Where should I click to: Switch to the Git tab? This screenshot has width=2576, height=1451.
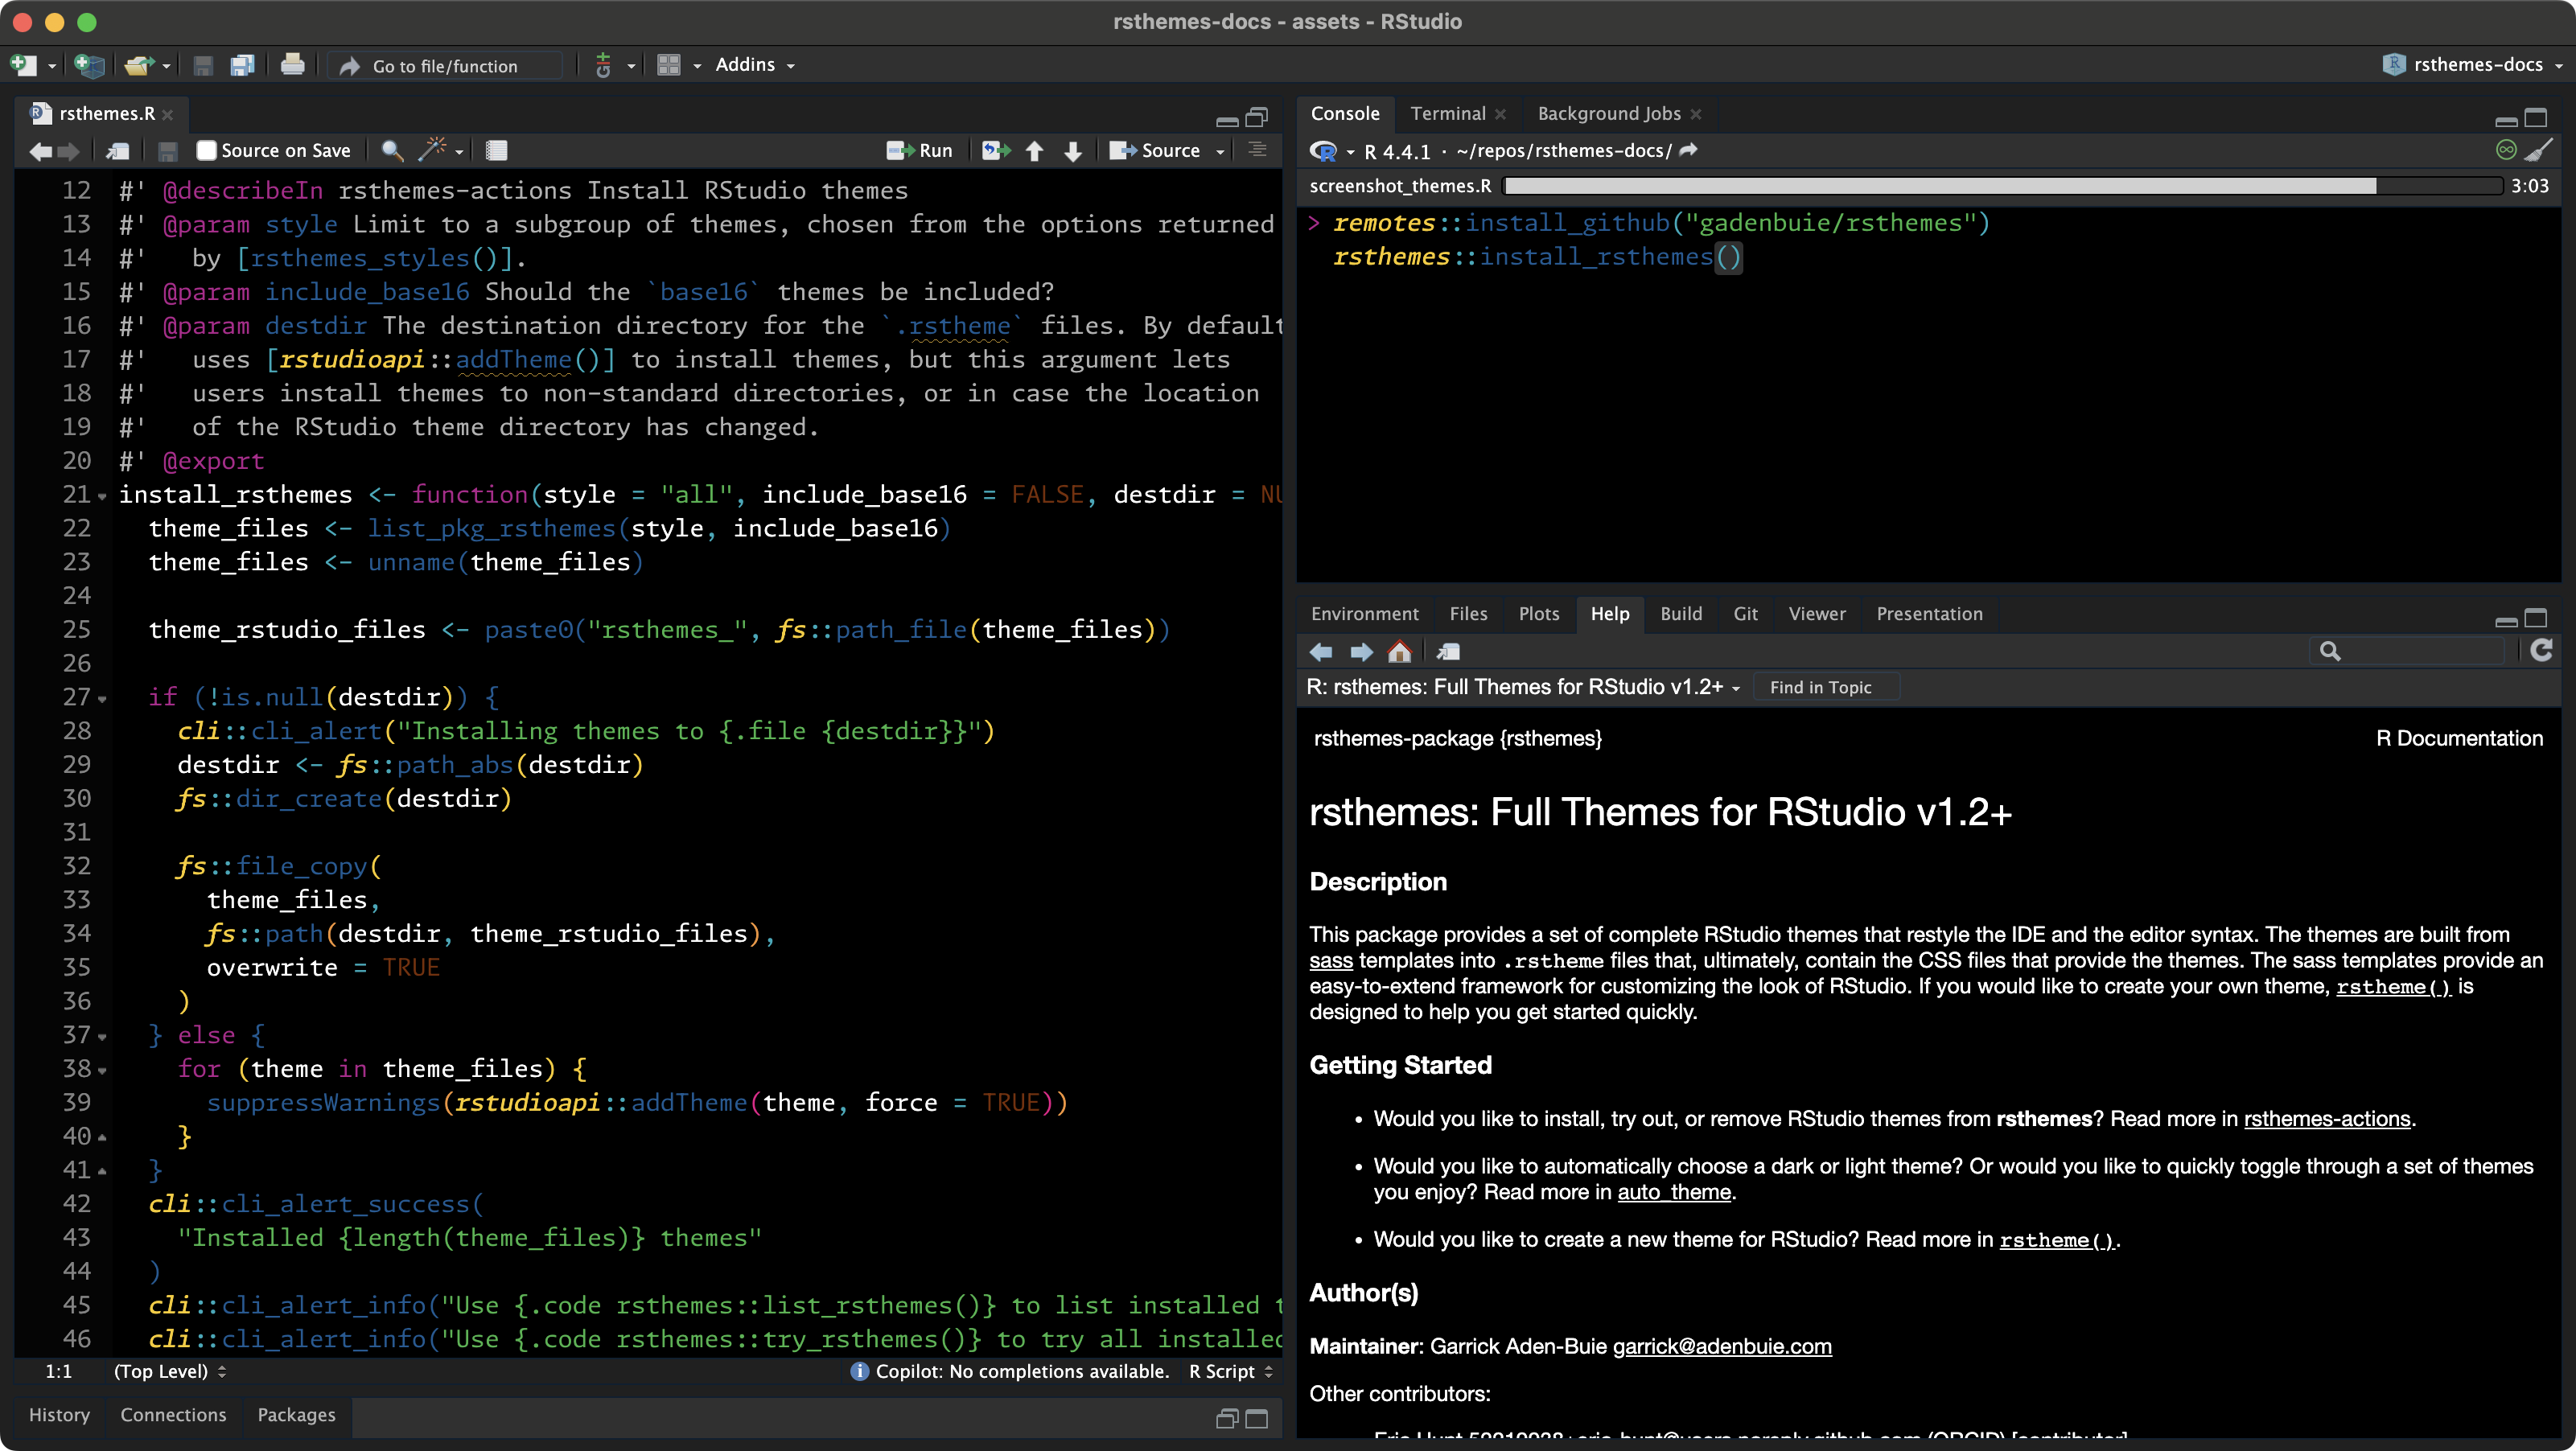tap(1745, 613)
